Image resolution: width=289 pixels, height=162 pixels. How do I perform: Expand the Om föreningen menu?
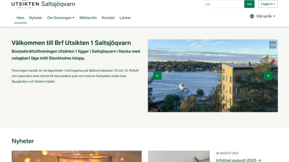61,18
